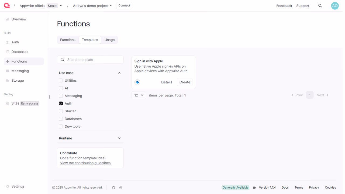Open Storage in the sidebar
345x194 pixels.
click(x=24, y=81)
